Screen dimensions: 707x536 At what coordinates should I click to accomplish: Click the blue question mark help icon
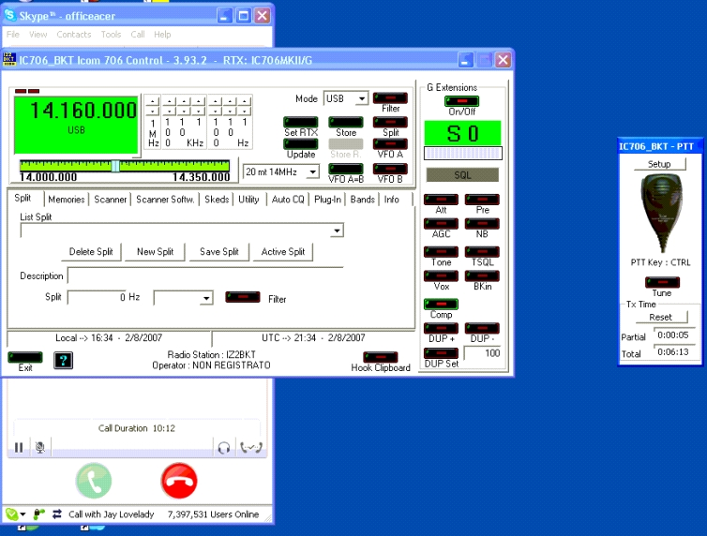(63, 361)
